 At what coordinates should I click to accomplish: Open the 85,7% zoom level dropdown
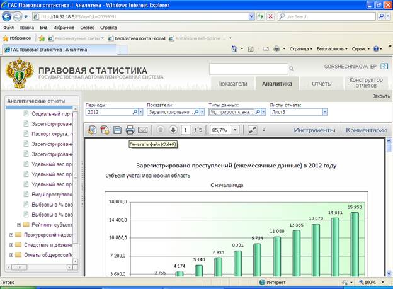pos(235,130)
